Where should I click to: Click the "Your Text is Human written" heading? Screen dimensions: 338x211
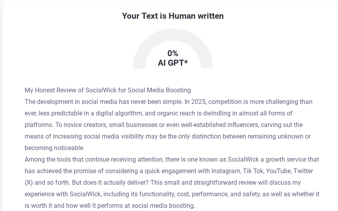coord(173,16)
